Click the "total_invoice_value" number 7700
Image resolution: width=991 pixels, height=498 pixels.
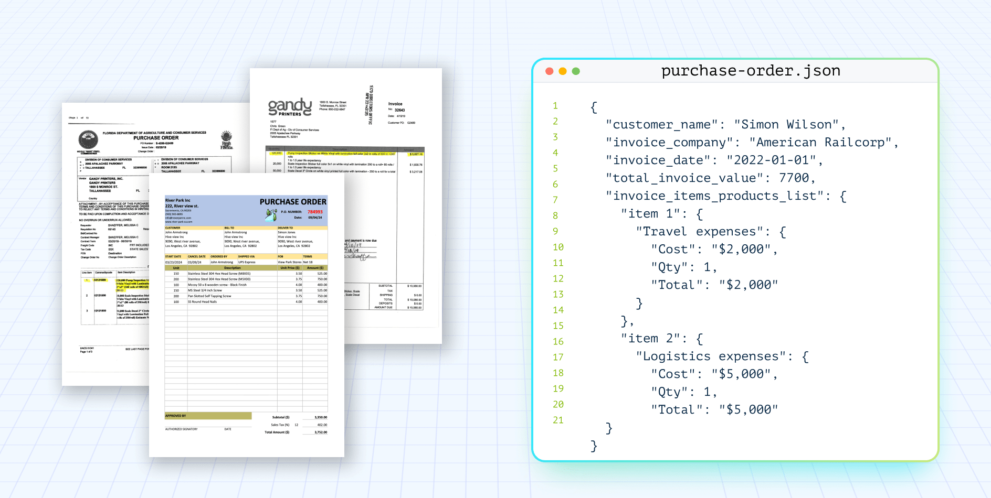[x=794, y=178]
